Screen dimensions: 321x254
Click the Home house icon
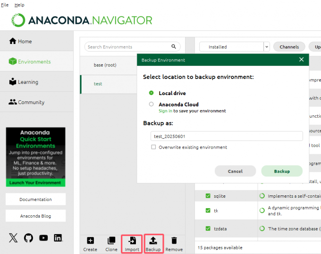(x=13, y=41)
